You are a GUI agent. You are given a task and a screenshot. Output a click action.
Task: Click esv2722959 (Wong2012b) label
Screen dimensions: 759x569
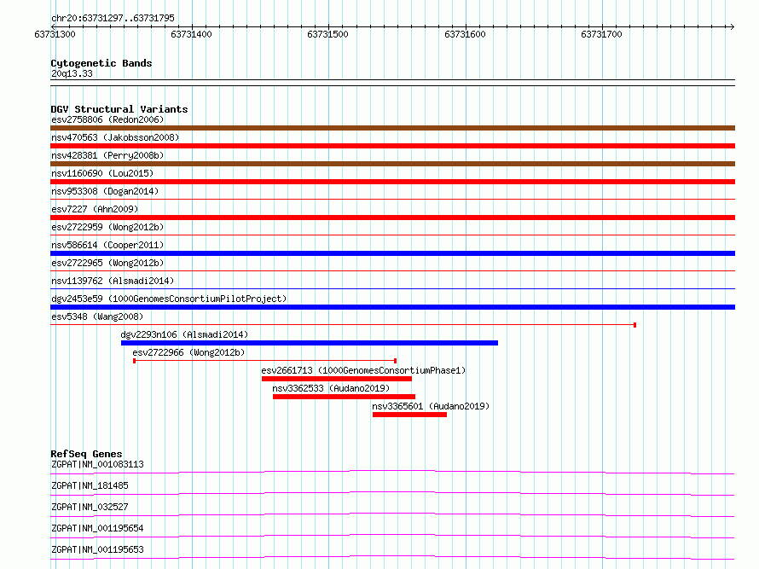coord(107,227)
